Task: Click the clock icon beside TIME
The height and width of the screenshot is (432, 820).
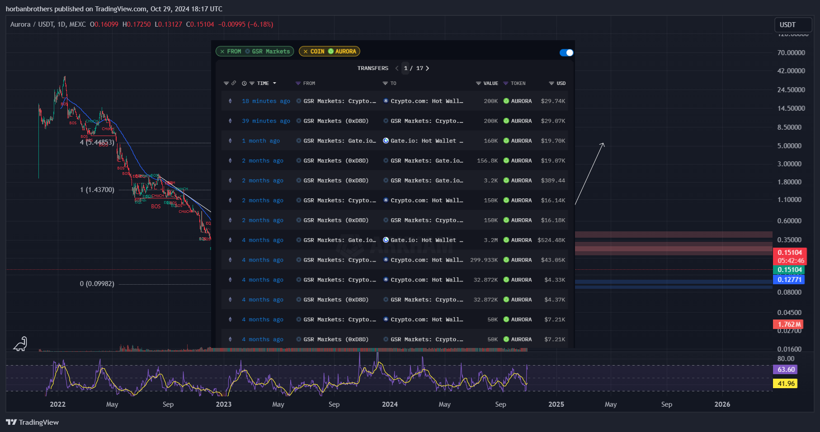Action: pyautogui.click(x=244, y=84)
